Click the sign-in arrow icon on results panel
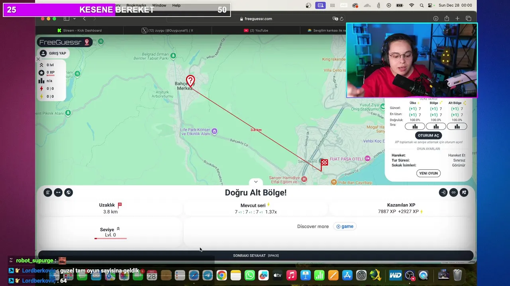 coord(443,193)
